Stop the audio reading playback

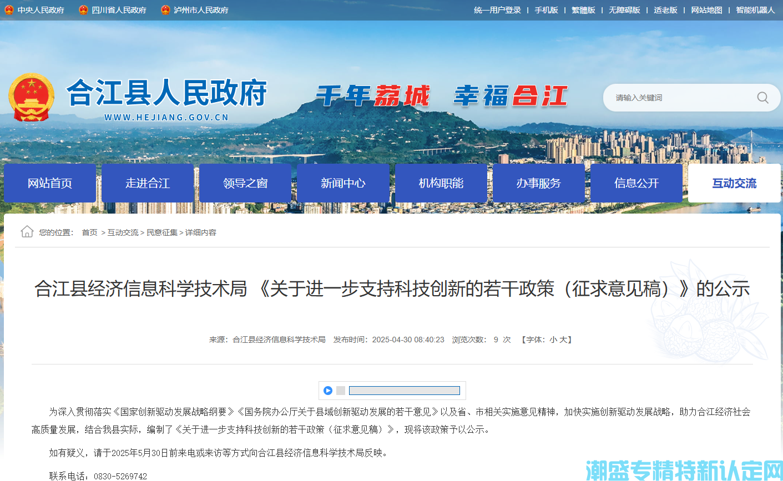(x=341, y=391)
